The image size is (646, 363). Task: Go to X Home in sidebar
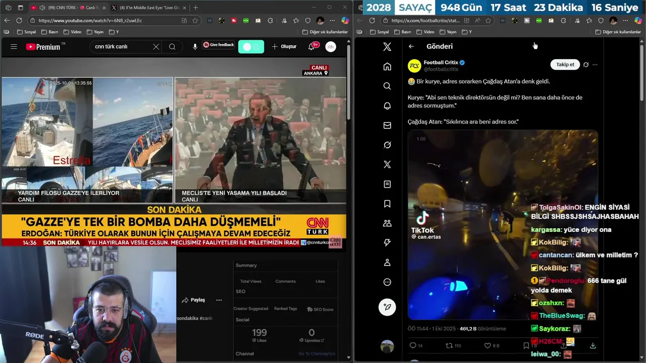pos(387,67)
